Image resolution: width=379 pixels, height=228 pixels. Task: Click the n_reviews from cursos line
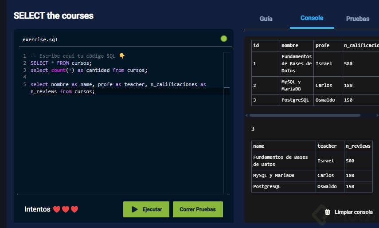(63, 91)
